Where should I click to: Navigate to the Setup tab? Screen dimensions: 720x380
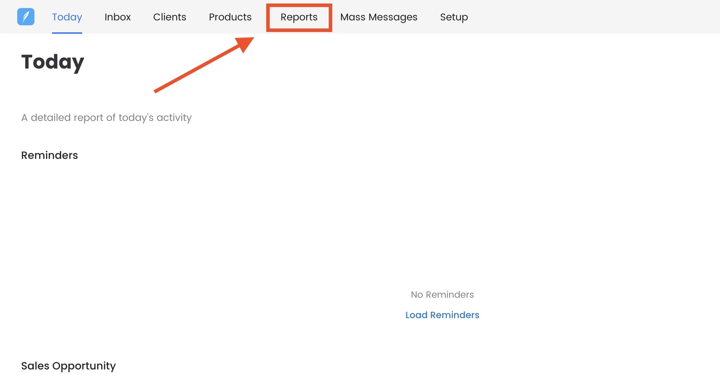click(454, 17)
